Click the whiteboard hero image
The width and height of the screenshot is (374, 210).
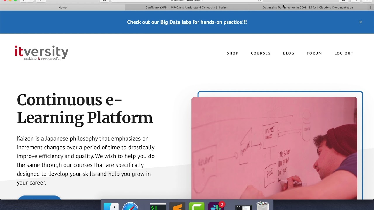(274, 148)
